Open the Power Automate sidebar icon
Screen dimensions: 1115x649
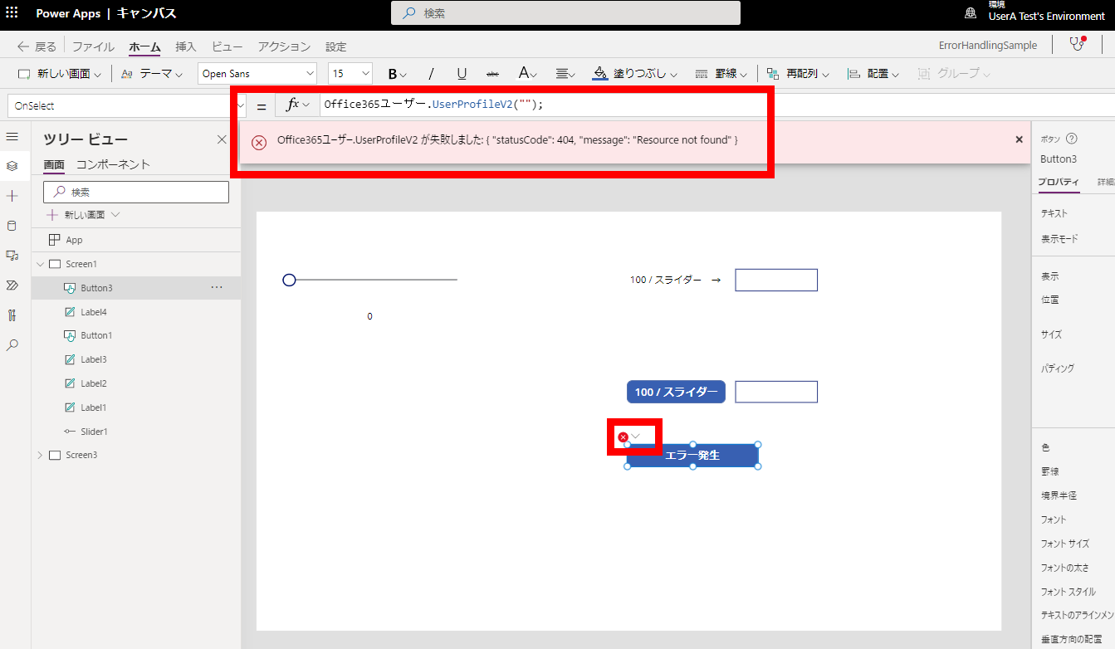click(12, 285)
